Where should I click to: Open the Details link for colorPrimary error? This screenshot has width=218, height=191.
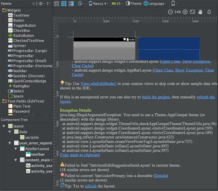coord(161,176)
